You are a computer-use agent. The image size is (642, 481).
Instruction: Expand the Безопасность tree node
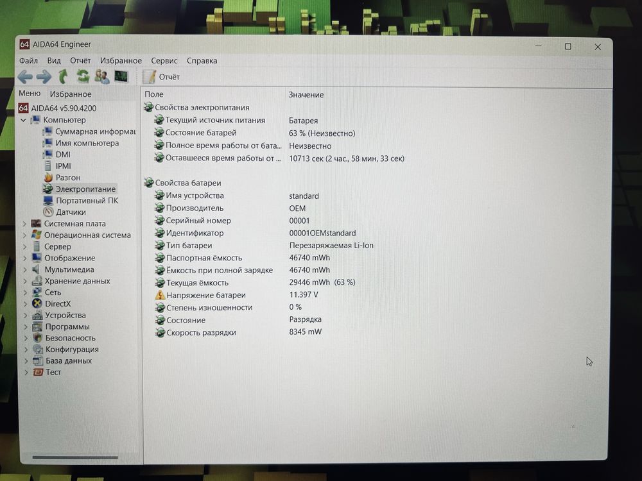pos(26,338)
